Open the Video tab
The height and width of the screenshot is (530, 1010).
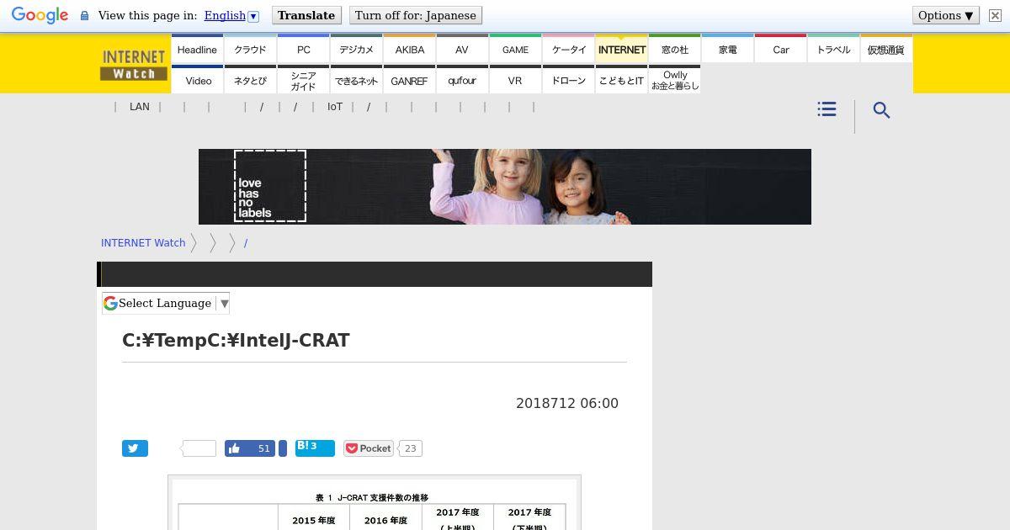(x=197, y=80)
